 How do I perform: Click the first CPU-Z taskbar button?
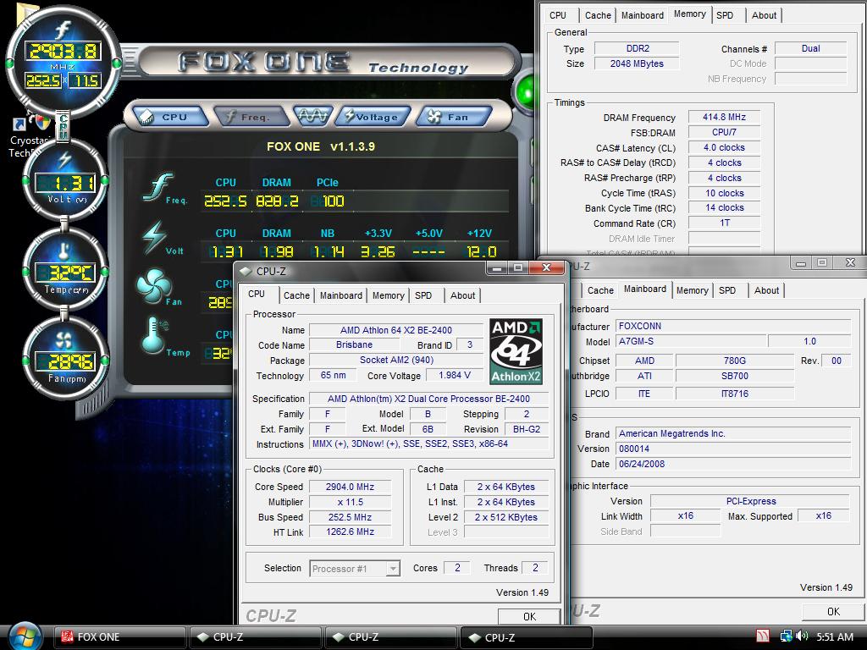click(255, 636)
